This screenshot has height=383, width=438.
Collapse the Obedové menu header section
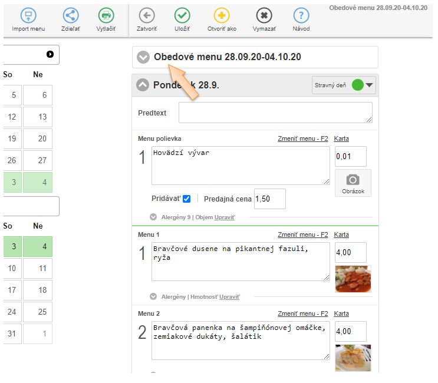pyautogui.click(x=143, y=57)
